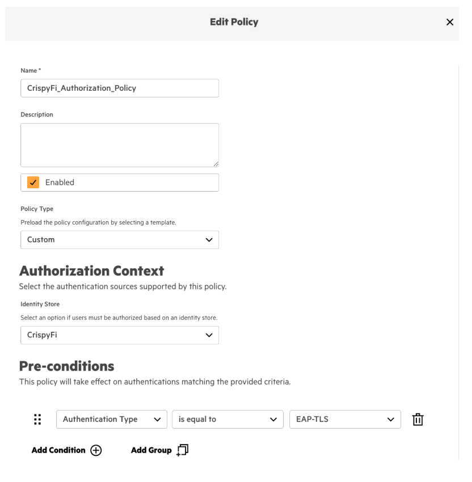Click inside the Description text area
Screen dimensions: 472x482
click(x=119, y=145)
